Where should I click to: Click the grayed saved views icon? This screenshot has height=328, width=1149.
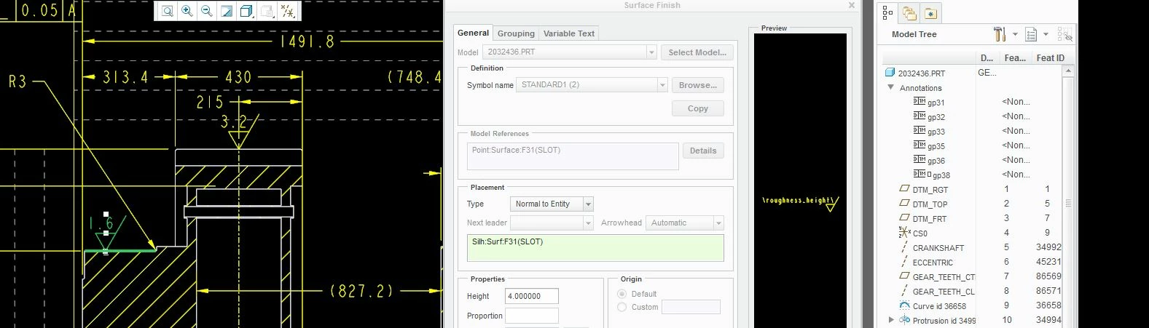(267, 11)
